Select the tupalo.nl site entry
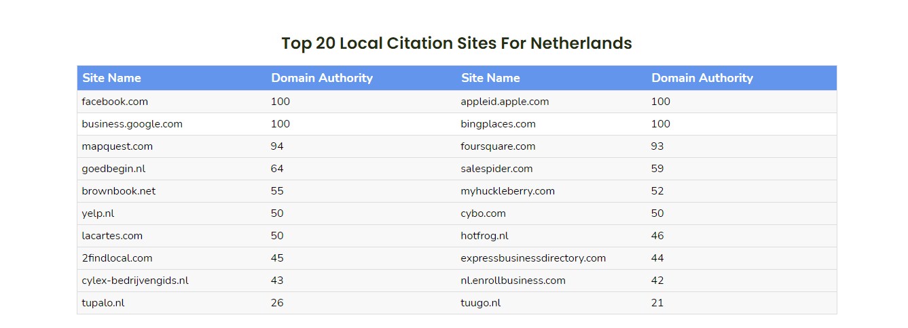The image size is (908, 328). (103, 303)
